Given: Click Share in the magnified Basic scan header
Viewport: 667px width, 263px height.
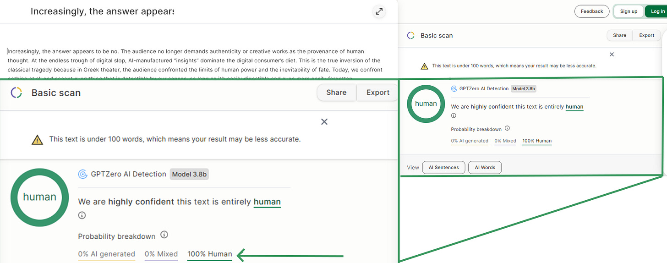Looking at the screenshot, I should tap(336, 93).
